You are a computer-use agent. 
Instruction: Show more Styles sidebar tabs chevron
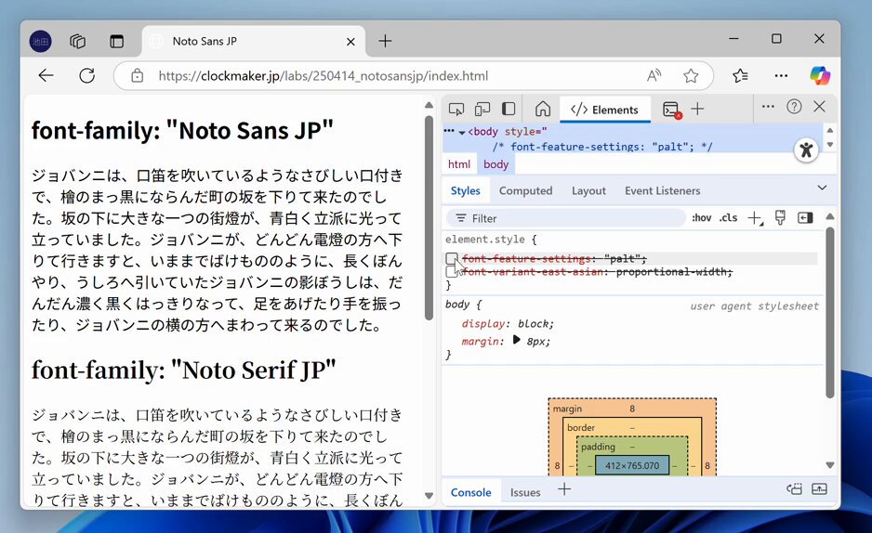click(822, 188)
